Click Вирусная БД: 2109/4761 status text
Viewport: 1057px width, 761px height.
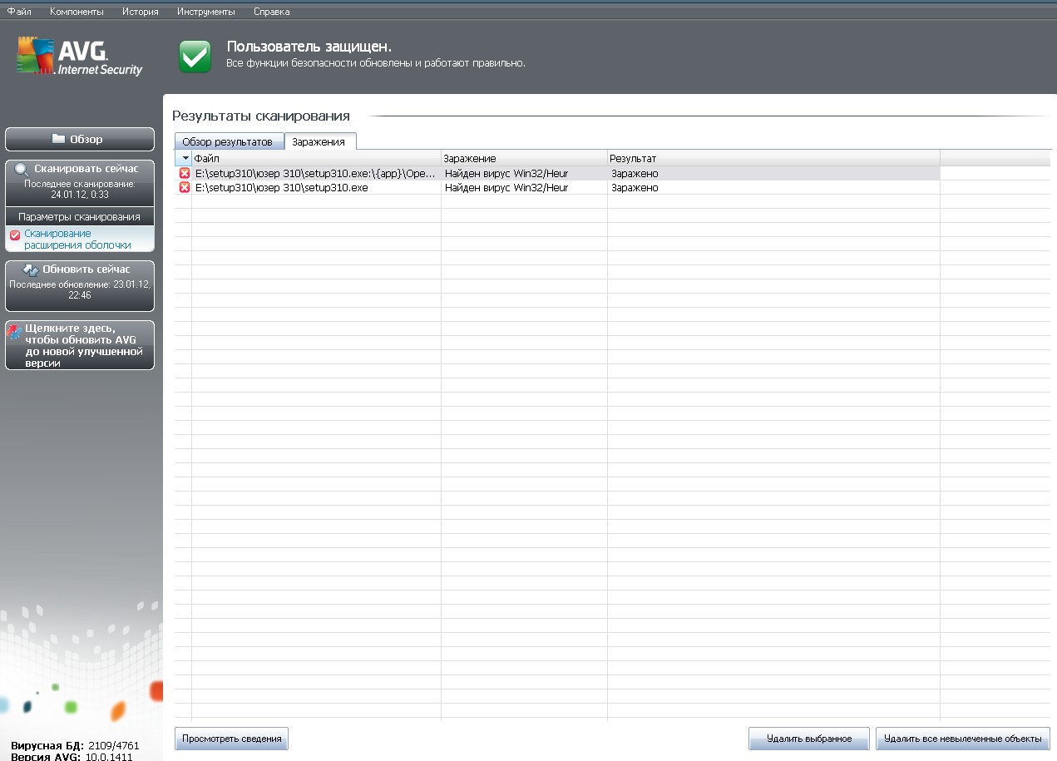[x=75, y=745]
